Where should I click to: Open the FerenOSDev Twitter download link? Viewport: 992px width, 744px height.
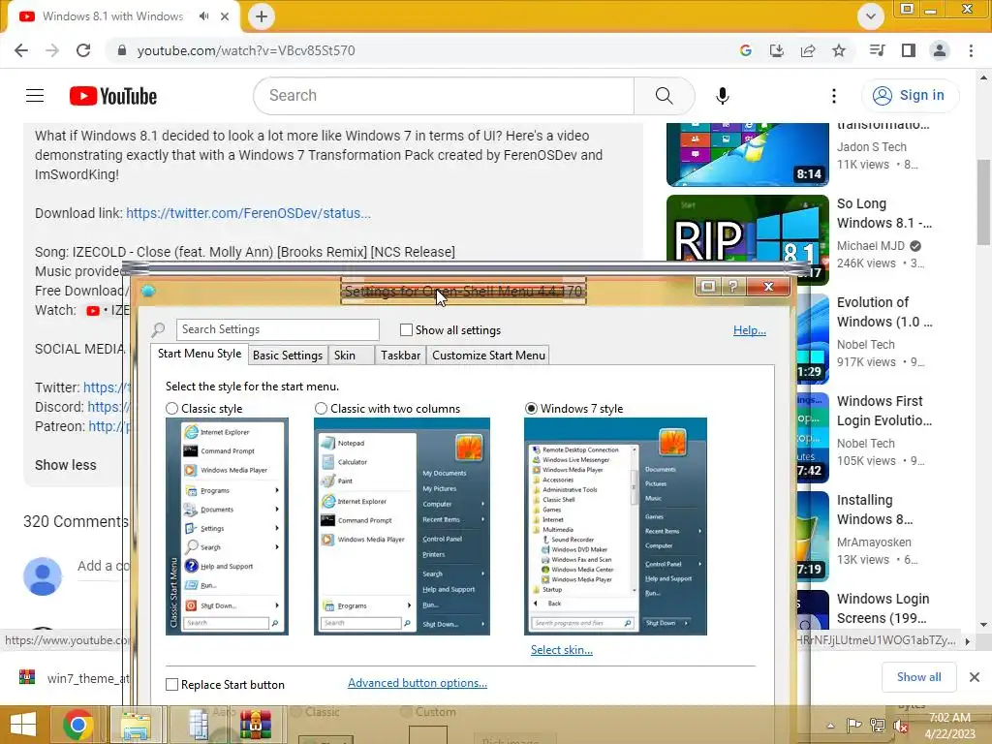(248, 213)
